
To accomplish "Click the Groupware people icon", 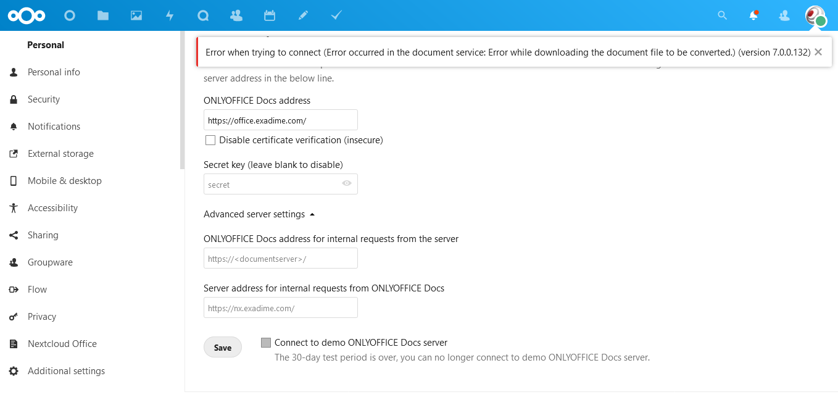I will [x=14, y=262].
